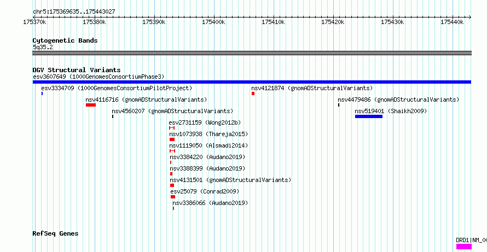
Task: Click the thin red nsv3386066 glyph
Action: [x=173, y=208]
